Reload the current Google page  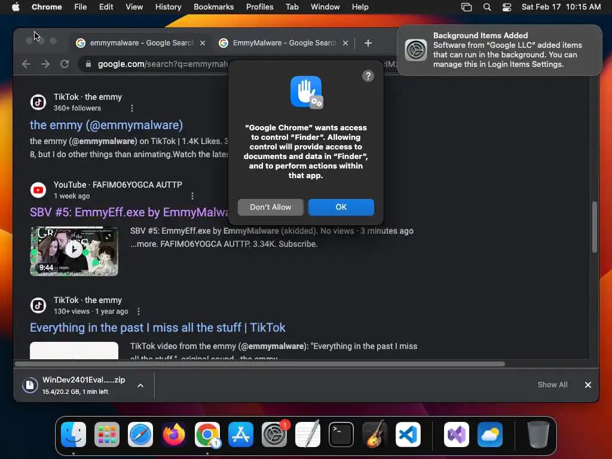65,64
